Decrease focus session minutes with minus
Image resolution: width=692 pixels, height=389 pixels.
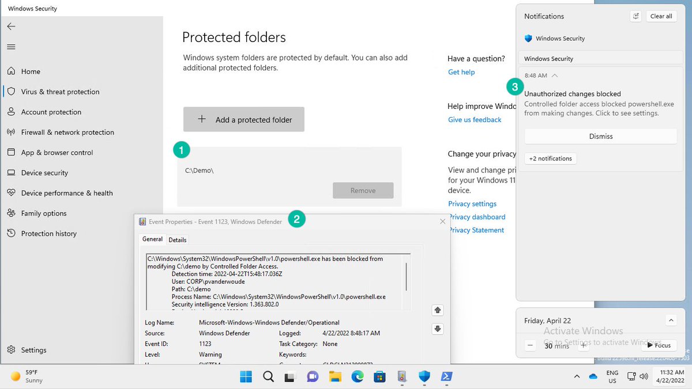(x=531, y=345)
